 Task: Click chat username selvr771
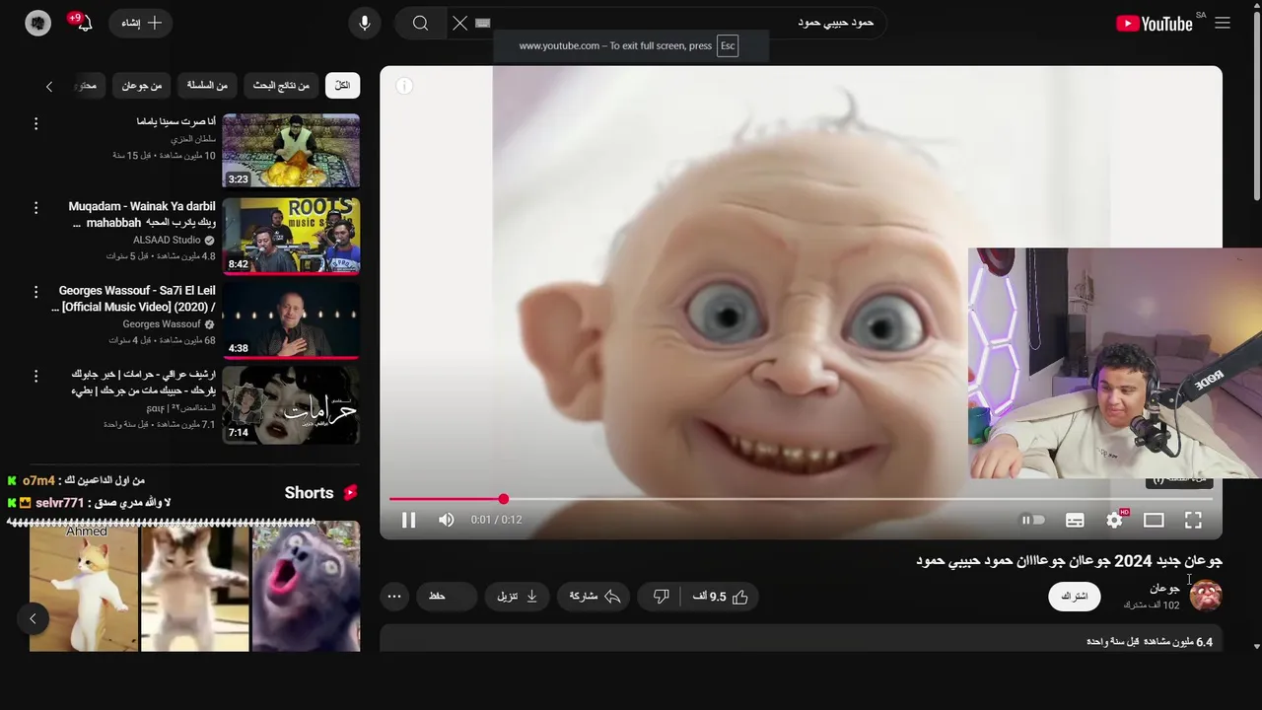59,503
